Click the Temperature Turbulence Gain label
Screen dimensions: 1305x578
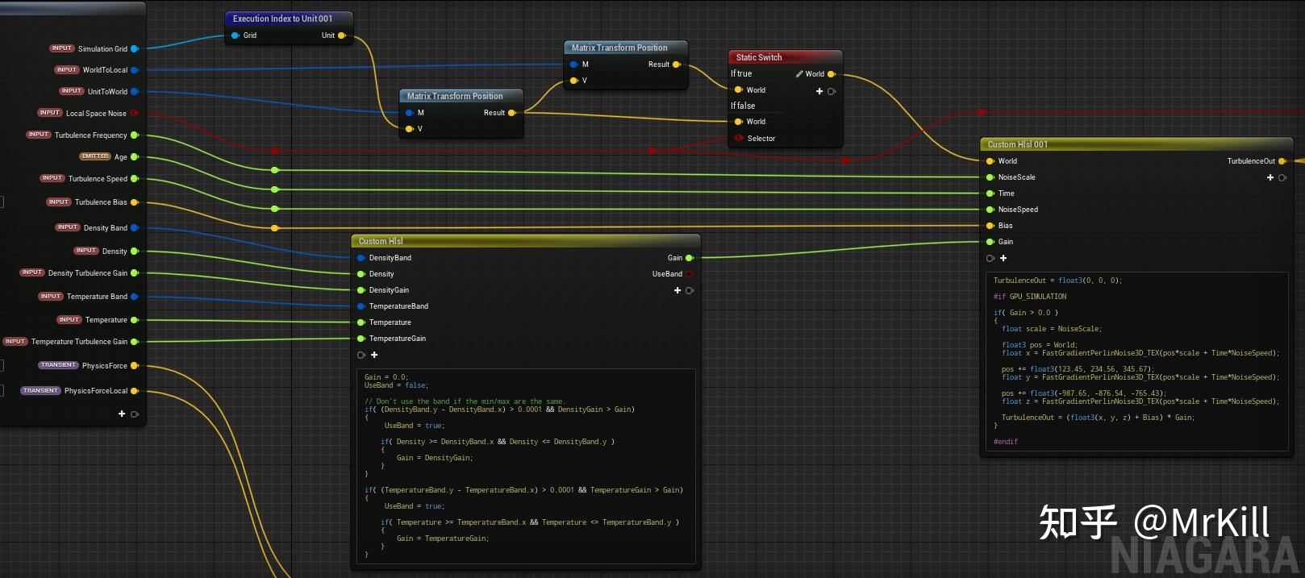[79, 342]
